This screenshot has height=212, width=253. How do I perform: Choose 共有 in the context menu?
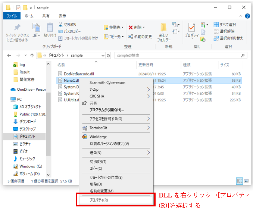point(93,103)
